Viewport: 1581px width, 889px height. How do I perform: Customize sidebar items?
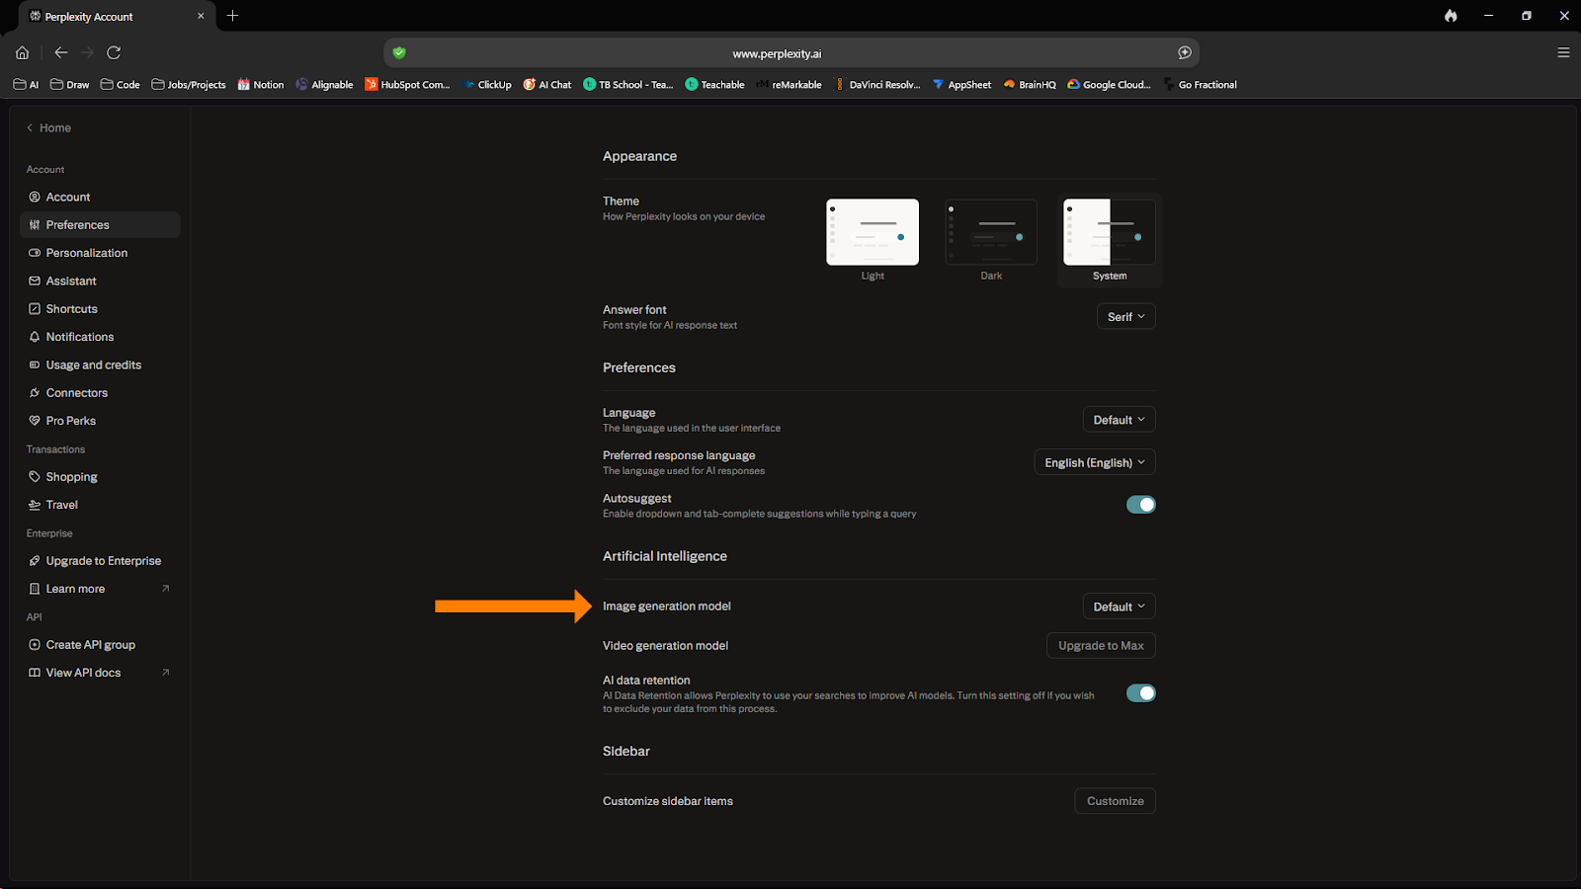coord(1115,800)
